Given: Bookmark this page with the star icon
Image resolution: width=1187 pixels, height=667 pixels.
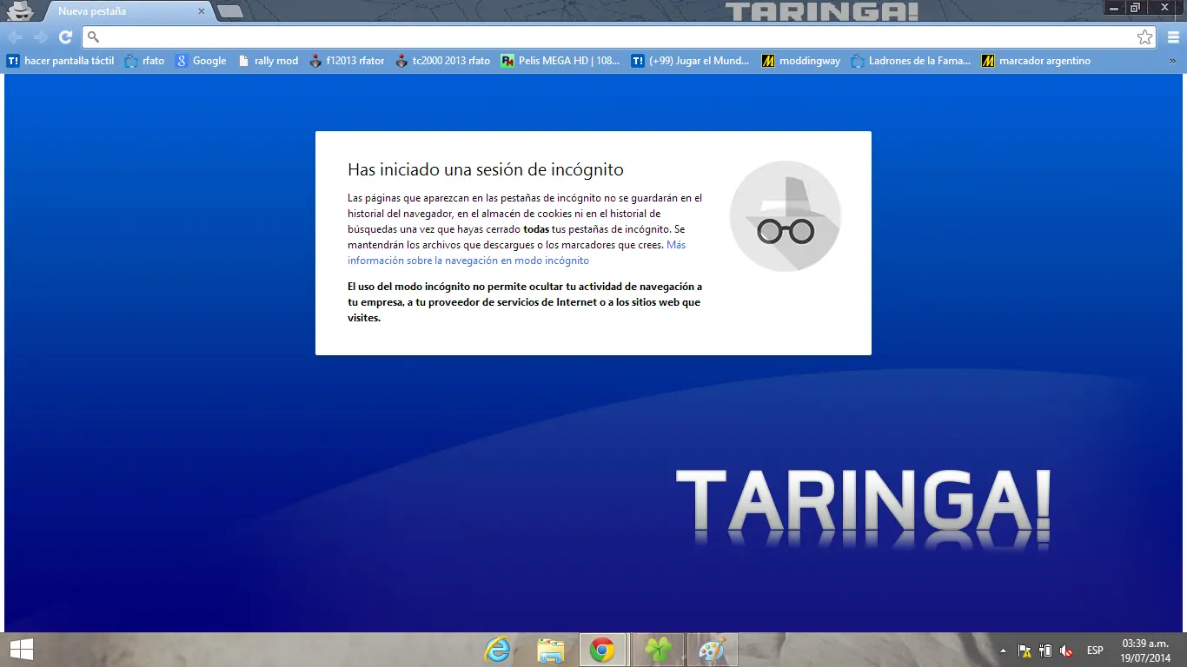Looking at the screenshot, I should [1144, 36].
